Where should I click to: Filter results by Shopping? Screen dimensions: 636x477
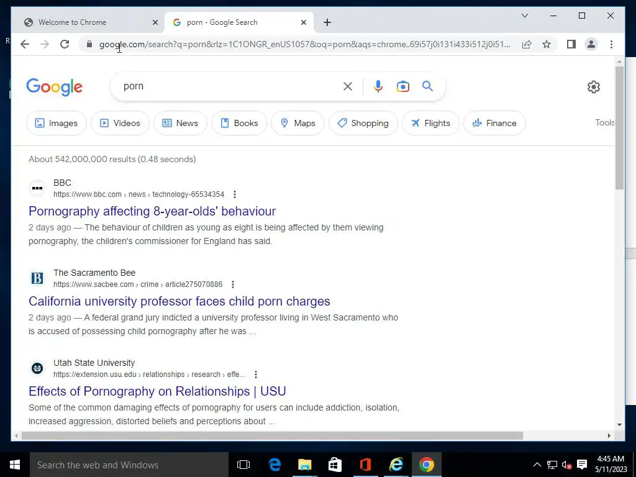(x=363, y=123)
